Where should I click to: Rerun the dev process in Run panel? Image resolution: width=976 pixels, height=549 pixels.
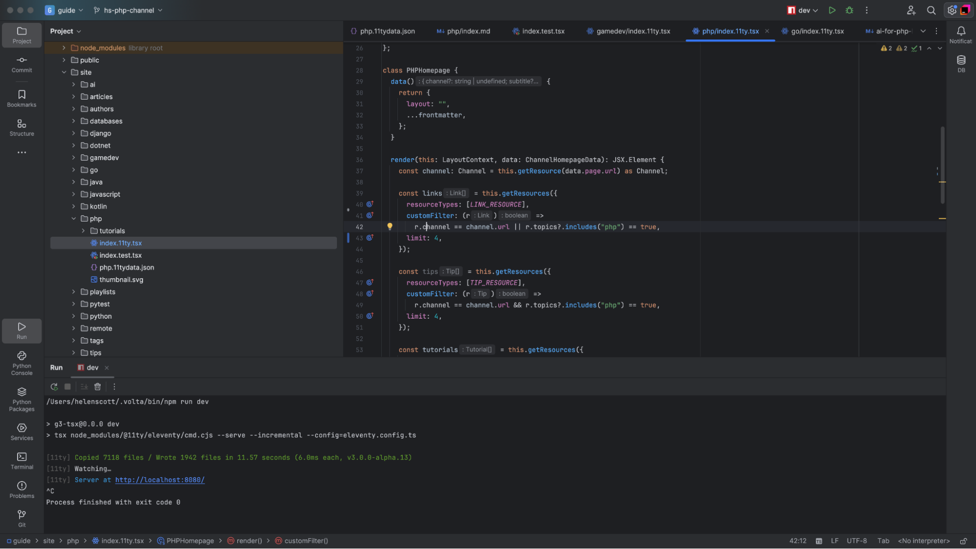[x=54, y=387]
